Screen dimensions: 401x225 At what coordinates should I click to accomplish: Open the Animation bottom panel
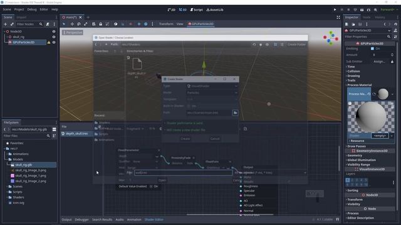[134, 219]
